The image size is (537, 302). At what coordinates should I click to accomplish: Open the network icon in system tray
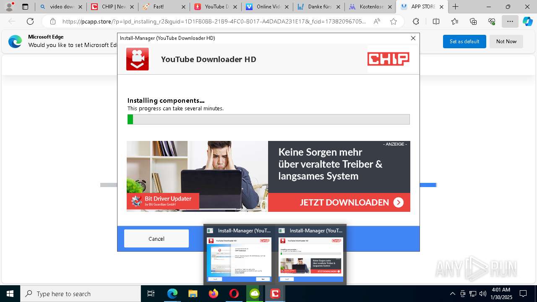coord(473,294)
